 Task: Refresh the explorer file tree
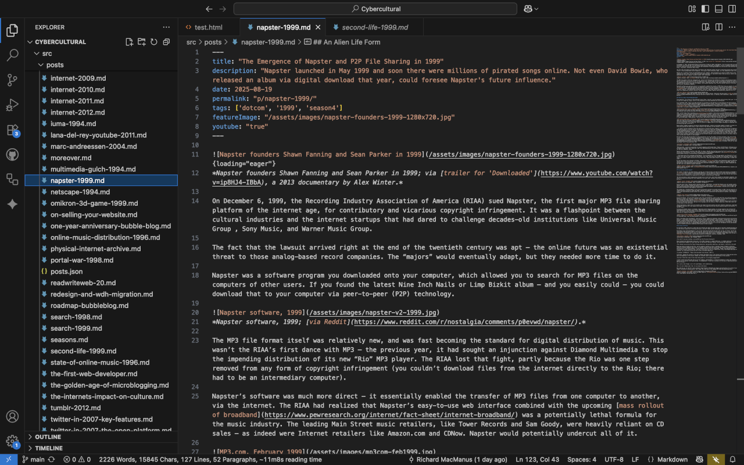pos(154,42)
